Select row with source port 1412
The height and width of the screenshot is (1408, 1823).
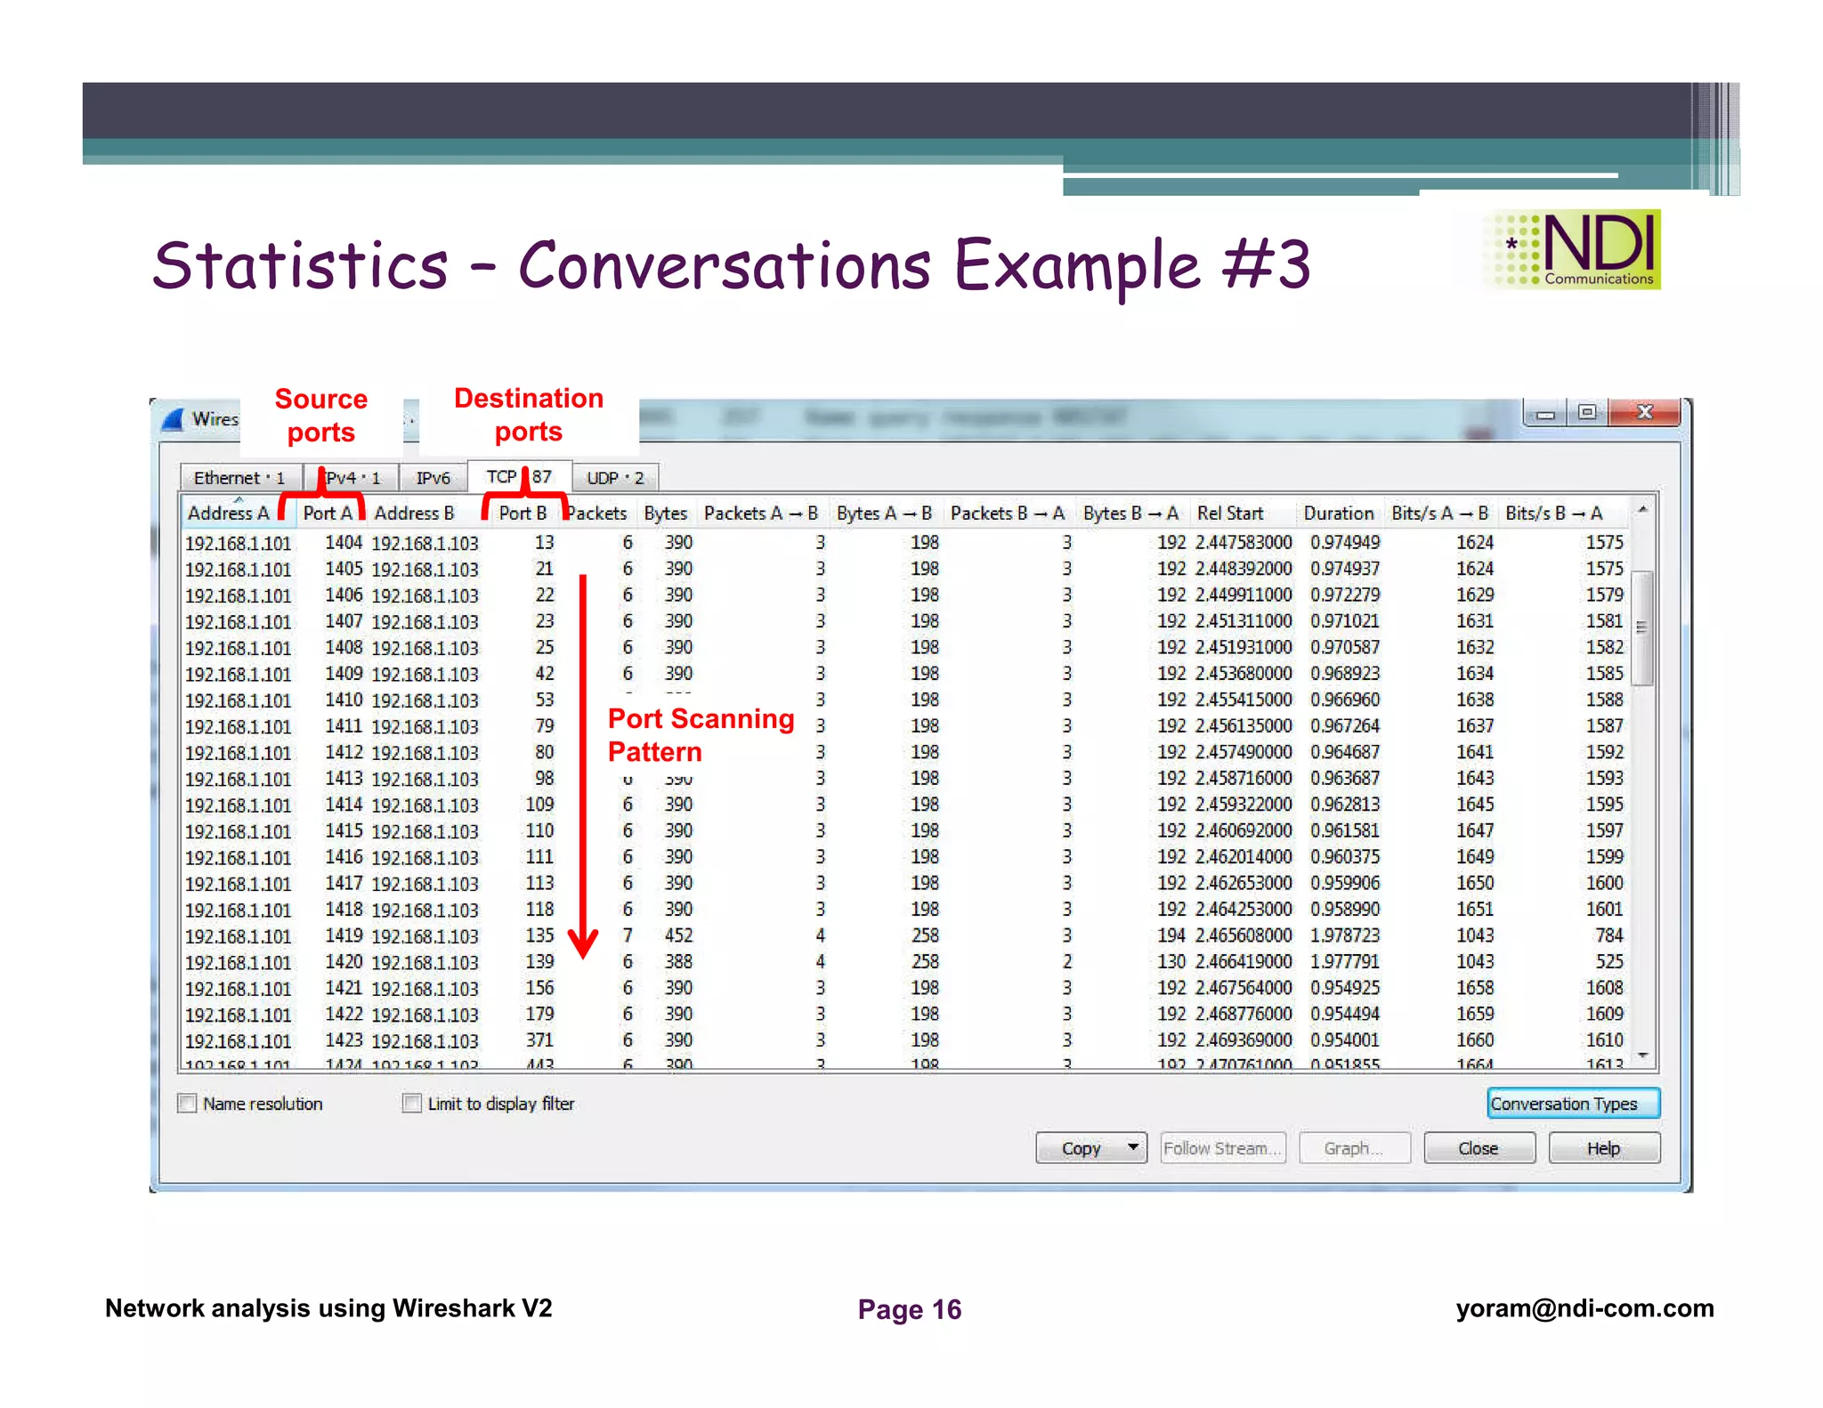[x=904, y=753]
